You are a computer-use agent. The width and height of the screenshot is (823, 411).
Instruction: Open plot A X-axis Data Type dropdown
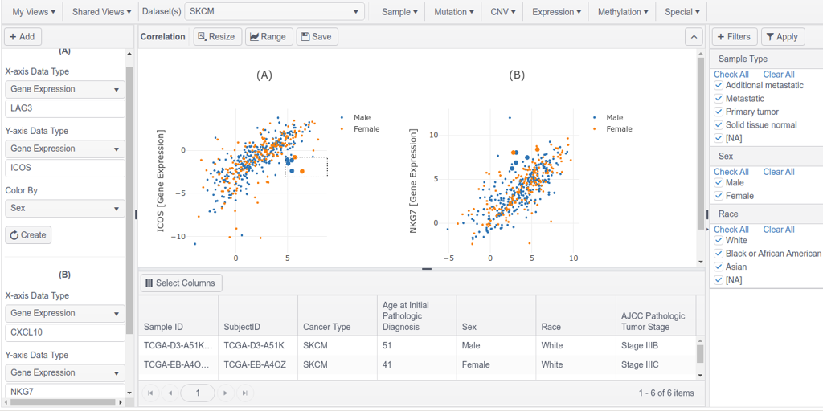(65, 89)
